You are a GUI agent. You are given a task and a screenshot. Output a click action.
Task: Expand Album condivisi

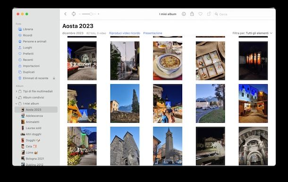pos(17,97)
